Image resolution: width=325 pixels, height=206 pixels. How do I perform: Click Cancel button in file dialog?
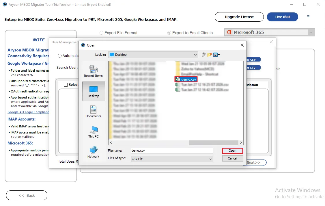pyautogui.click(x=232, y=158)
